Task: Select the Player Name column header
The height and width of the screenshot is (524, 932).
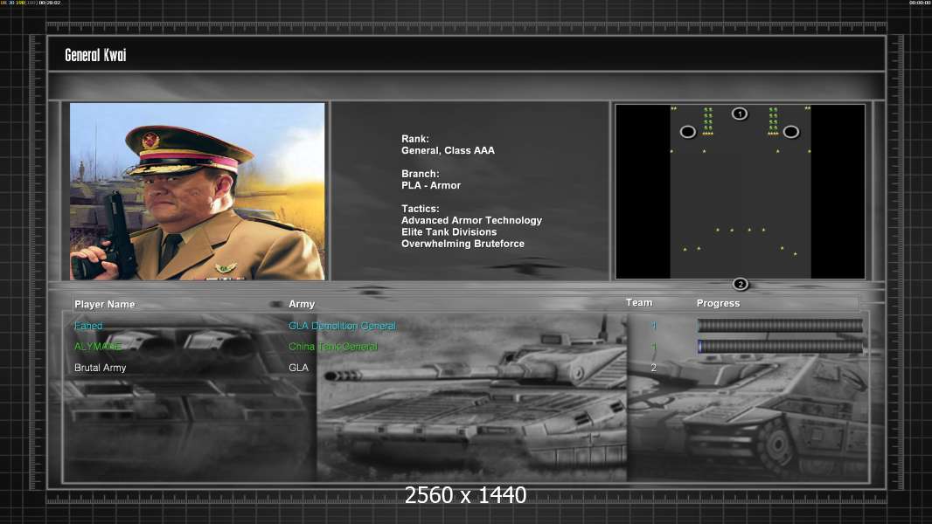Action: point(105,304)
